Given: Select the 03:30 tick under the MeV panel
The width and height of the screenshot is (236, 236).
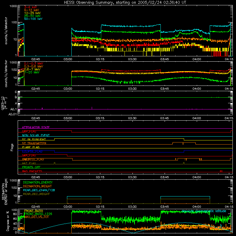Looking at the screenshot, I should 132,89.
